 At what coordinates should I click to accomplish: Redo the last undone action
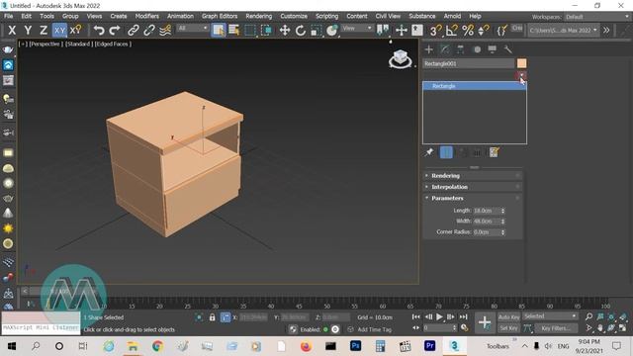point(115,31)
